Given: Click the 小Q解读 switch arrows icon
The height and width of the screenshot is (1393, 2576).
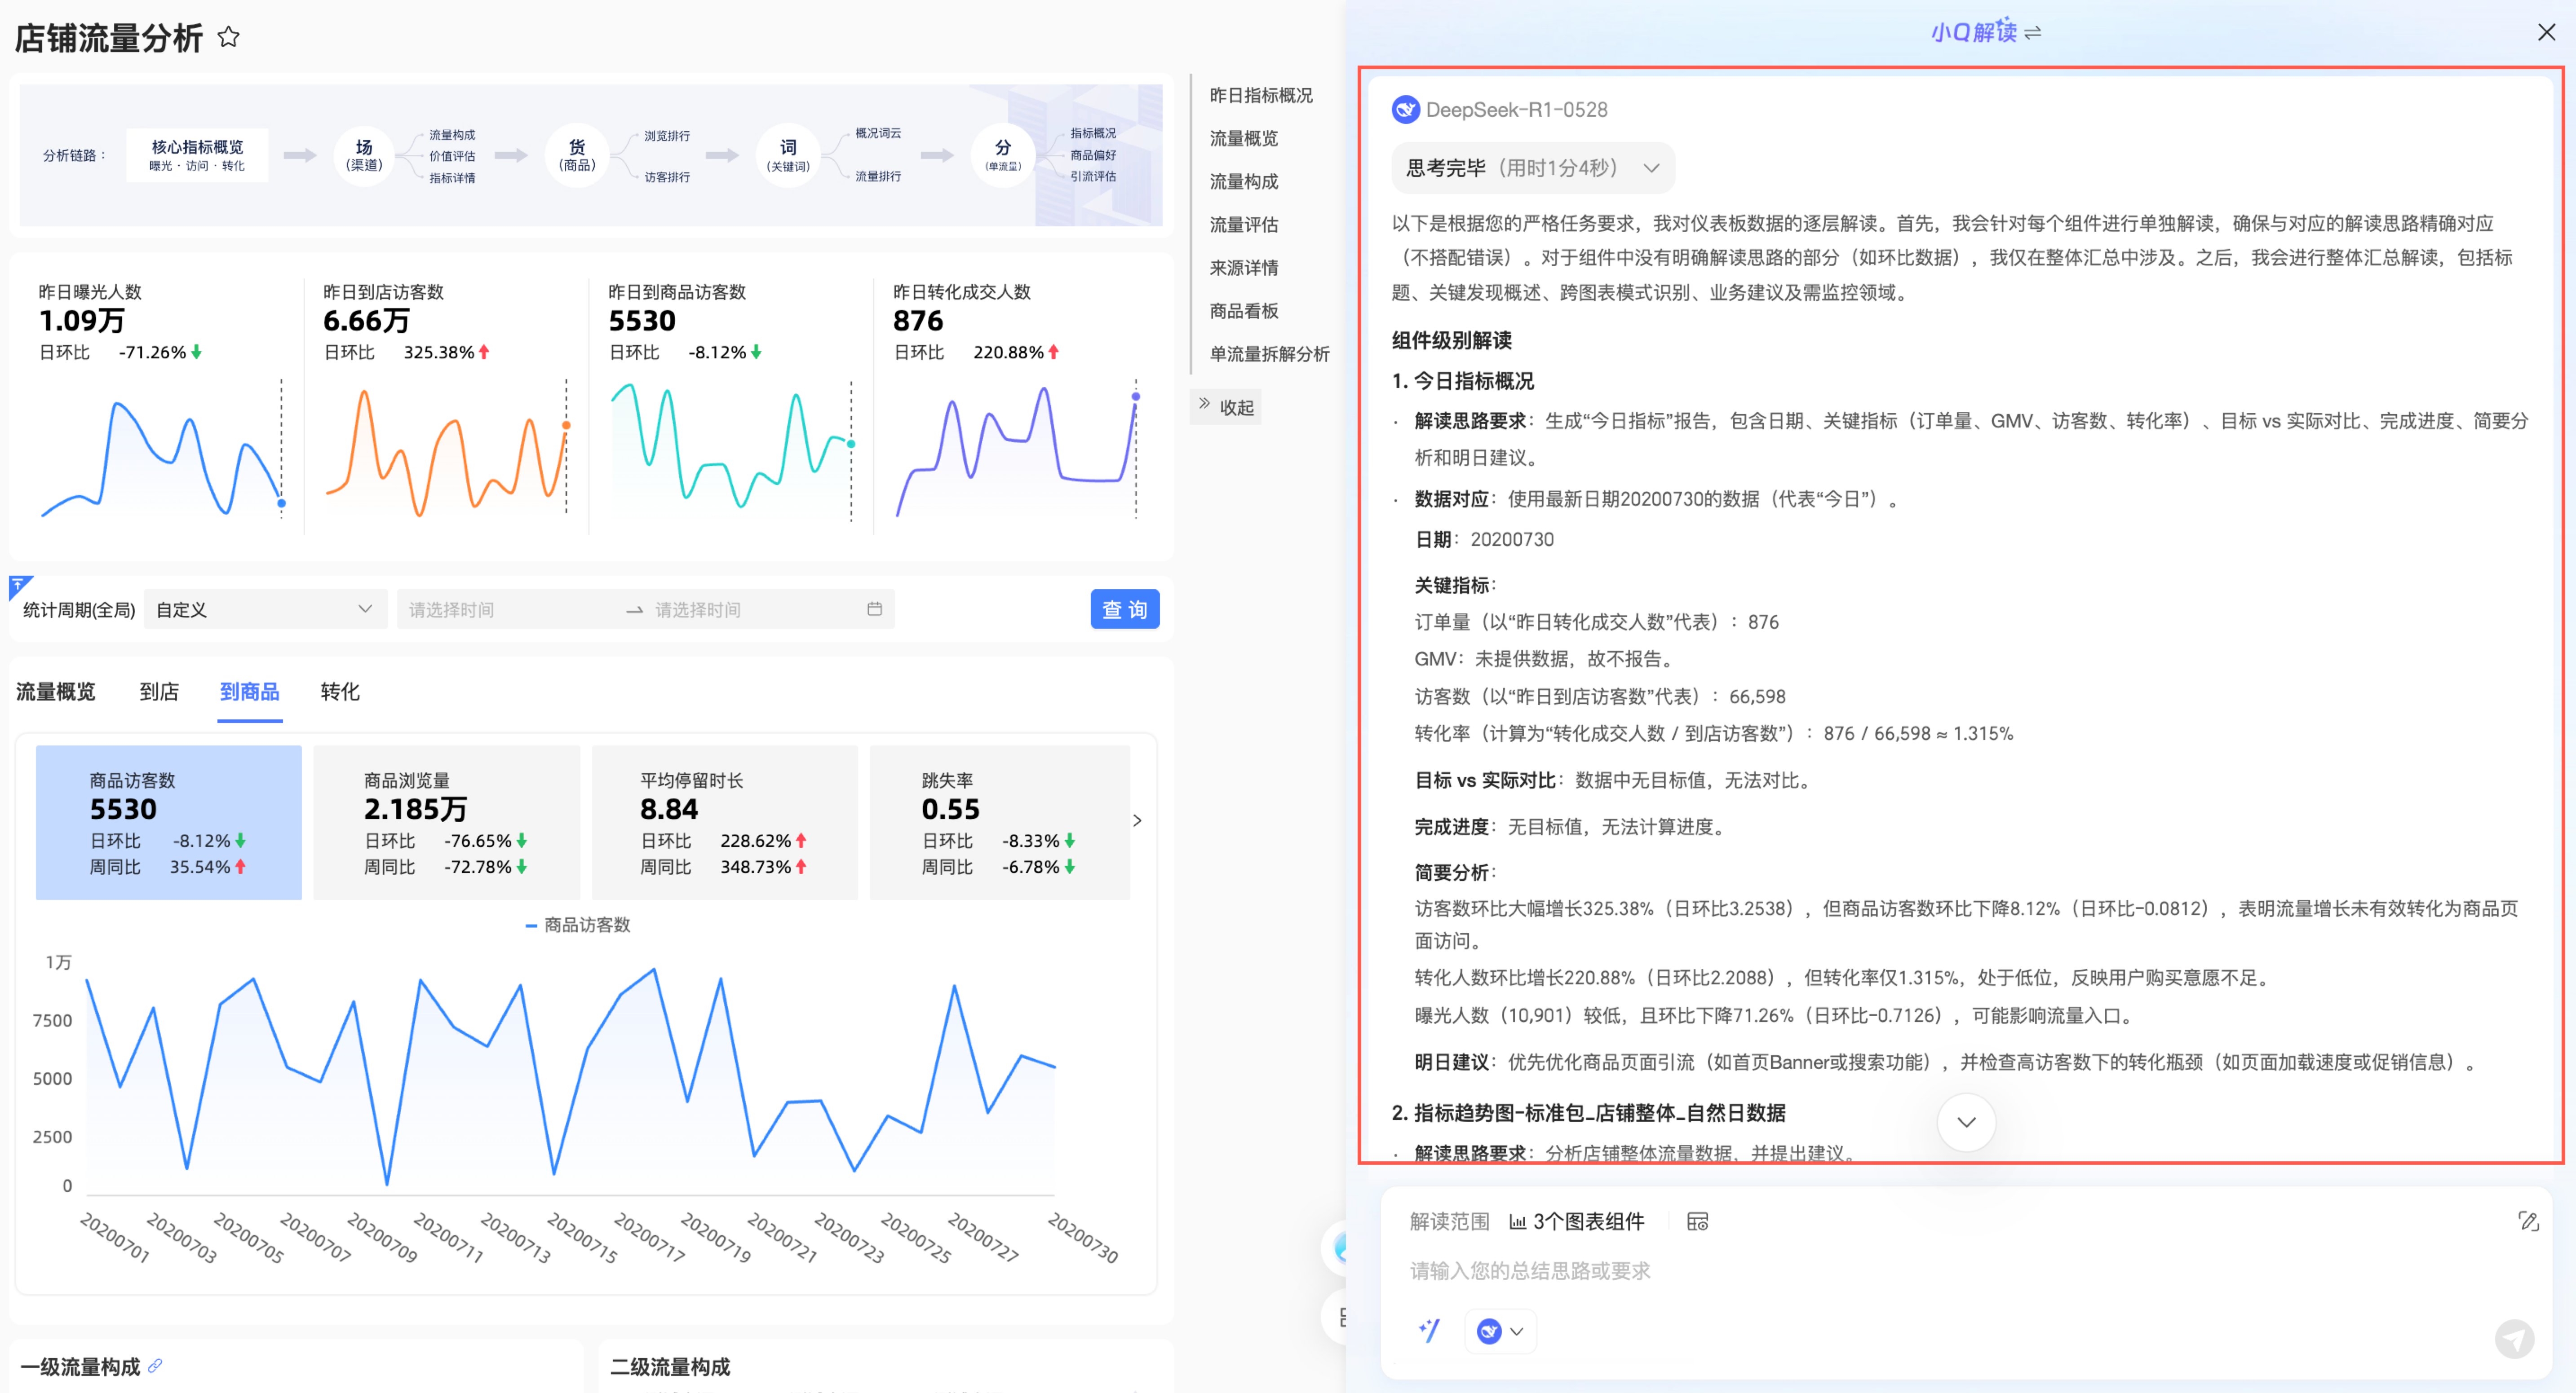Looking at the screenshot, I should tap(2032, 33).
